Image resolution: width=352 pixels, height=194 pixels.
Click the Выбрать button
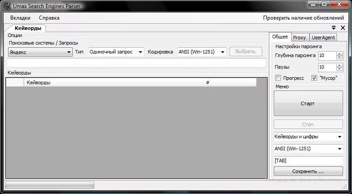246,52
